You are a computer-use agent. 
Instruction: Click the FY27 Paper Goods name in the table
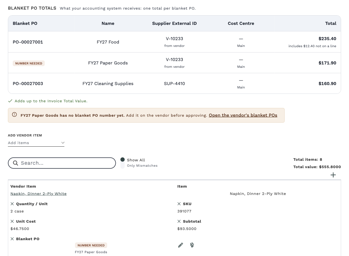[x=108, y=63]
